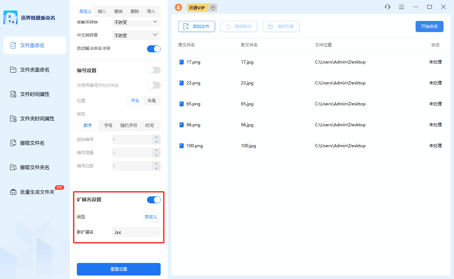The height and width of the screenshot is (279, 454).
Task: Click the 开始命名 button
Action: (429, 27)
